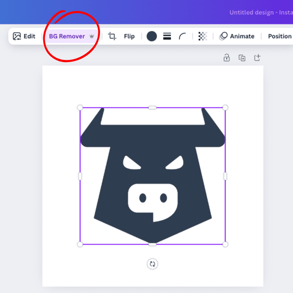Image resolution: width=293 pixels, height=293 pixels.
Task: Open the crop tool
Action: (112, 36)
